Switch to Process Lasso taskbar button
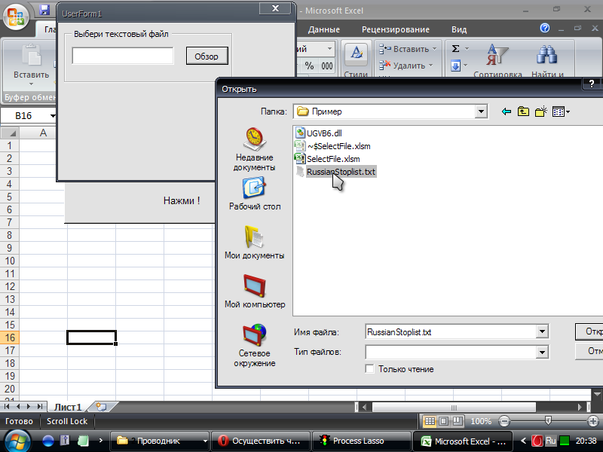603x452 pixels. 361,441
